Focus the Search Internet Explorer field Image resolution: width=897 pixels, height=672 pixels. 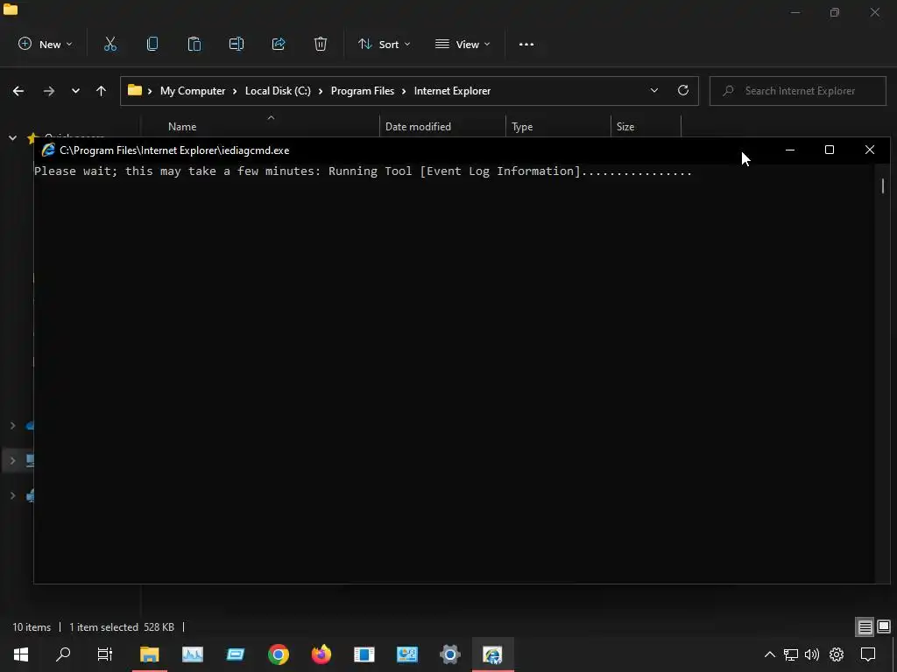coord(797,91)
